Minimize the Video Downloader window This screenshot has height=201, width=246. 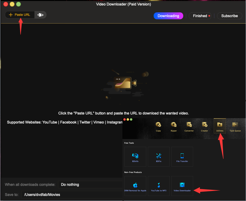click(x=12, y=4)
